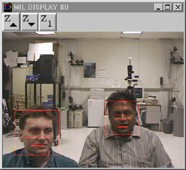Click the right man's red mouth line

coord(122,127)
